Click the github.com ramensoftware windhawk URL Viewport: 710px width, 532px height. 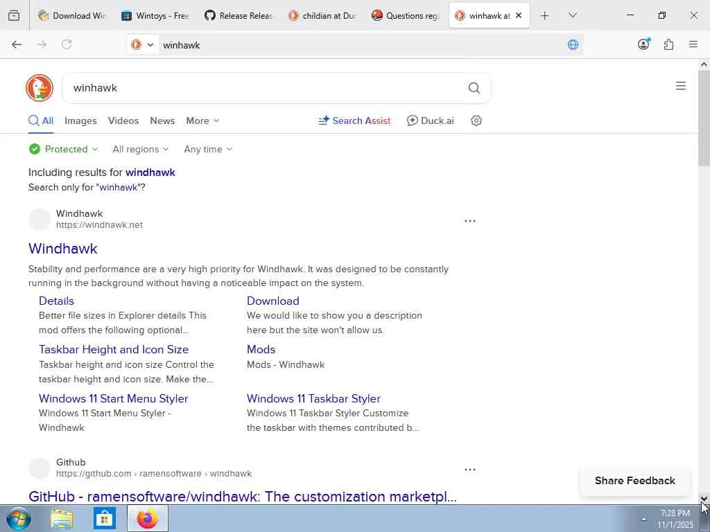click(x=154, y=474)
